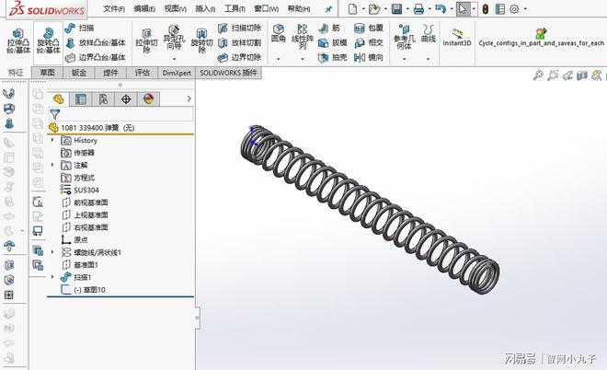Screen dimensions: 607x370
Task: Select the Revolved Cut (旋转切除) tool
Action: pyautogui.click(x=201, y=41)
